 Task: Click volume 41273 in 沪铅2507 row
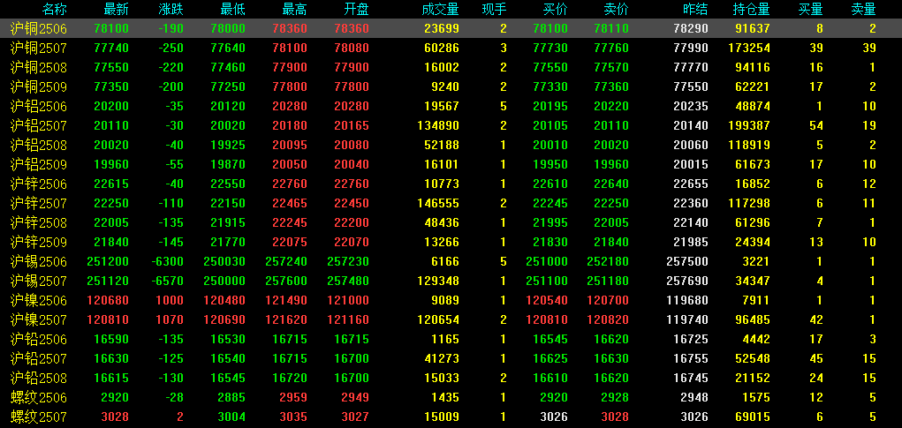click(x=441, y=359)
